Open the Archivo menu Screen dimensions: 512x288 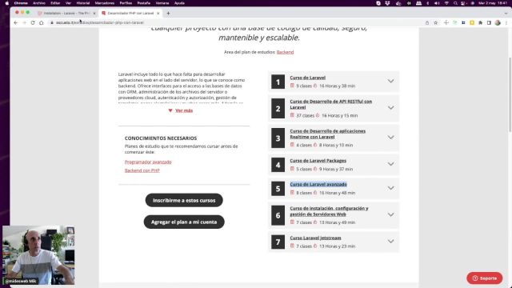pos(39,3)
